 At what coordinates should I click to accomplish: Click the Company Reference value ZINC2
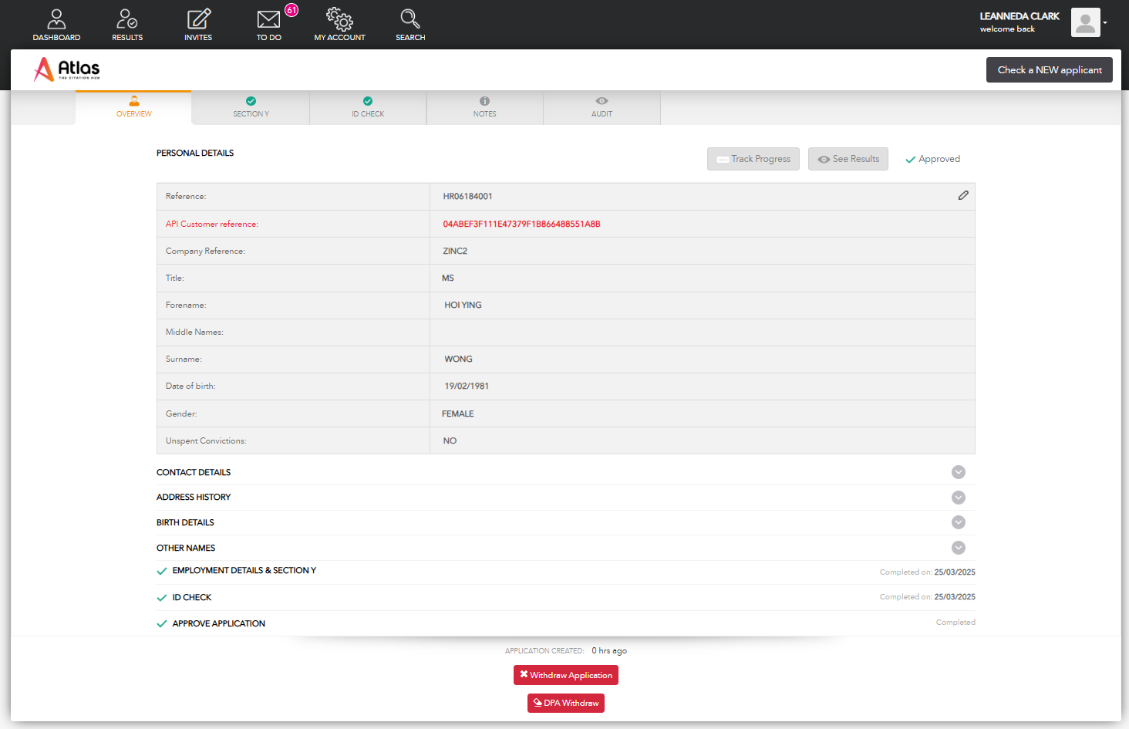click(455, 251)
